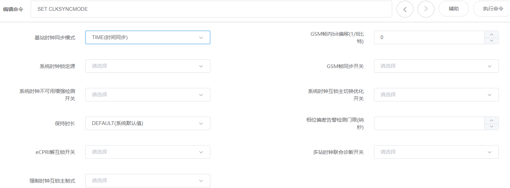
Task: Open the 系统时钟不可用增强检测开关 dropdown
Action: click(148, 95)
